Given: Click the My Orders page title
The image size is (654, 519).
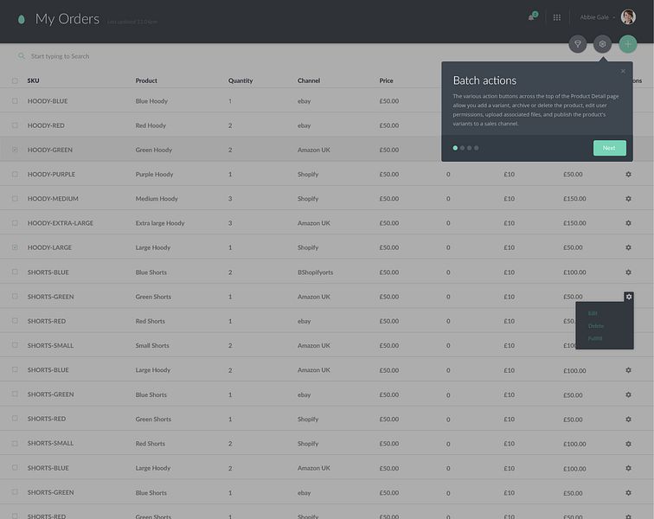Looking at the screenshot, I should pos(67,19).
